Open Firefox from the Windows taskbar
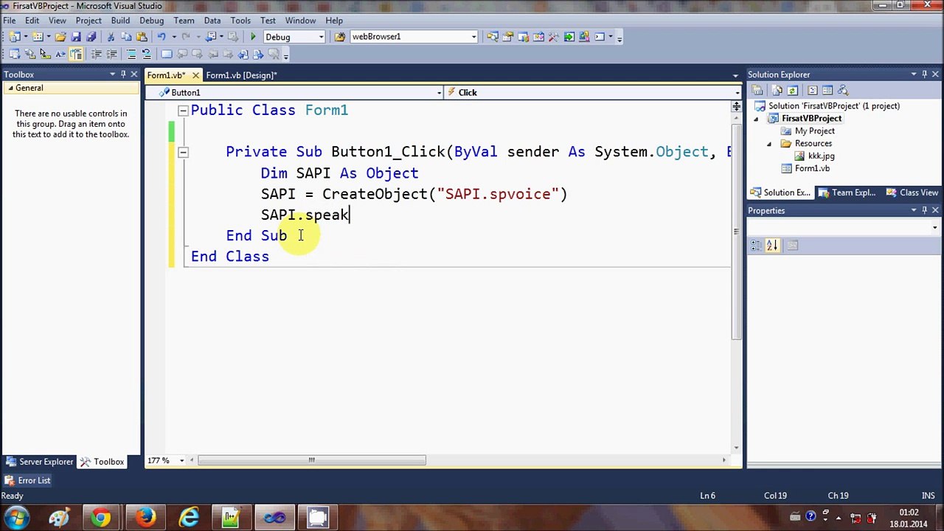 pos(145,518)
